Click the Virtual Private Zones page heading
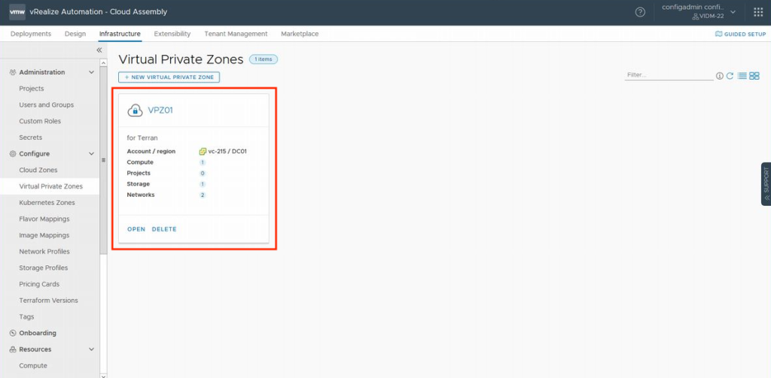This screenshot has height=378, width=771. [x=181, y=59]
